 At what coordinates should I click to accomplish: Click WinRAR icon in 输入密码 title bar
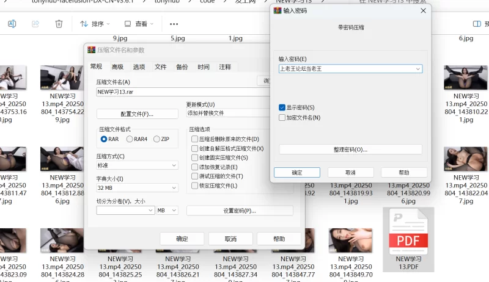point(278,10)
